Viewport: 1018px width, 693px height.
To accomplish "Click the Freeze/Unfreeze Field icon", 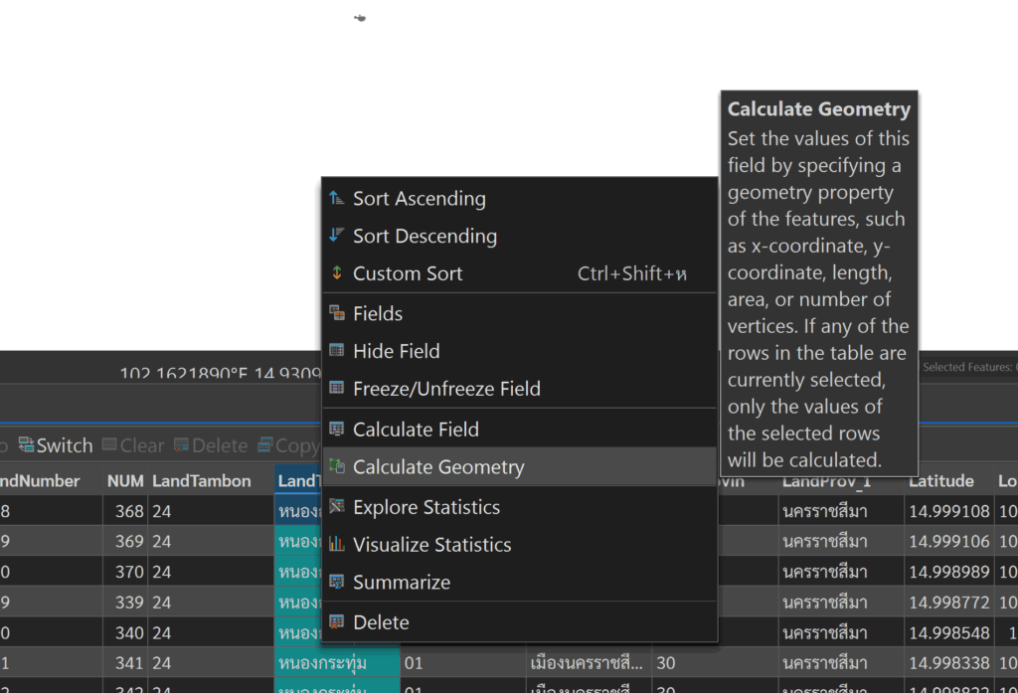I will [x=337, y=390].
